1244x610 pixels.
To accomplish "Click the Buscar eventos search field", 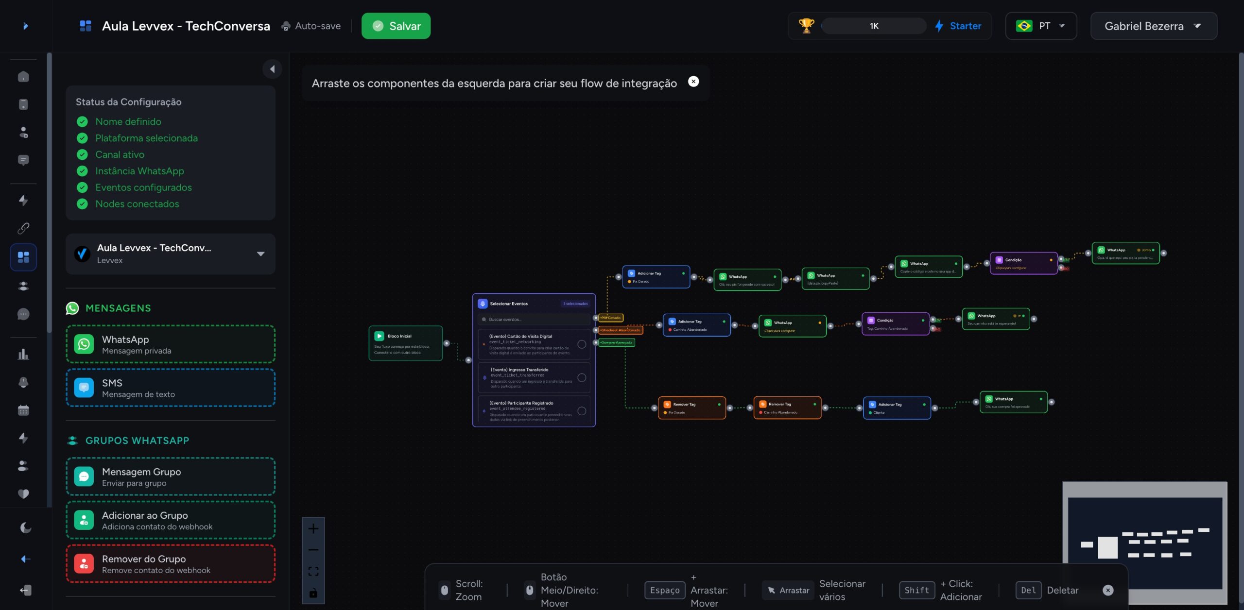I will pyautogui.click(x=534, y=320).
